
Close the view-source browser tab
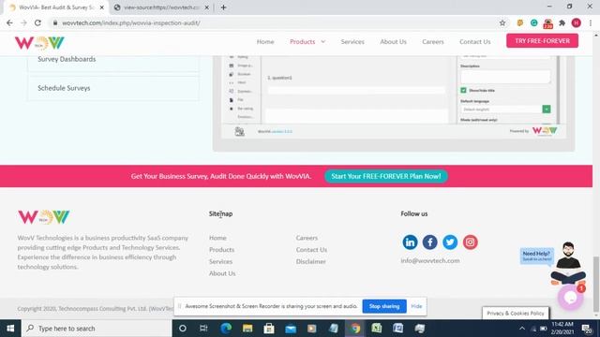(x=206, y=7)
